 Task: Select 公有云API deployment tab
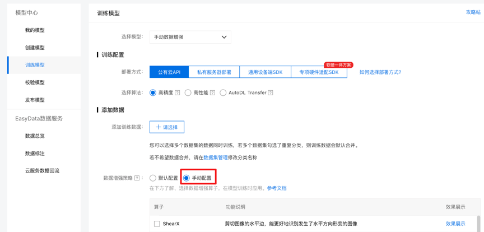tap(169, 72)
